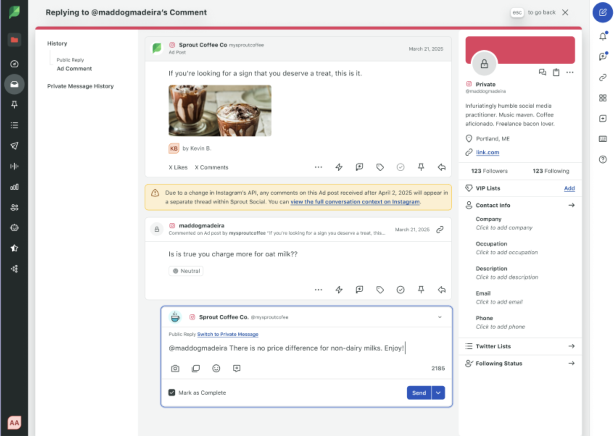Screen dimensions: 614x436
Task: Expand the Following Status section arrow
Action: tap(572, 363)
